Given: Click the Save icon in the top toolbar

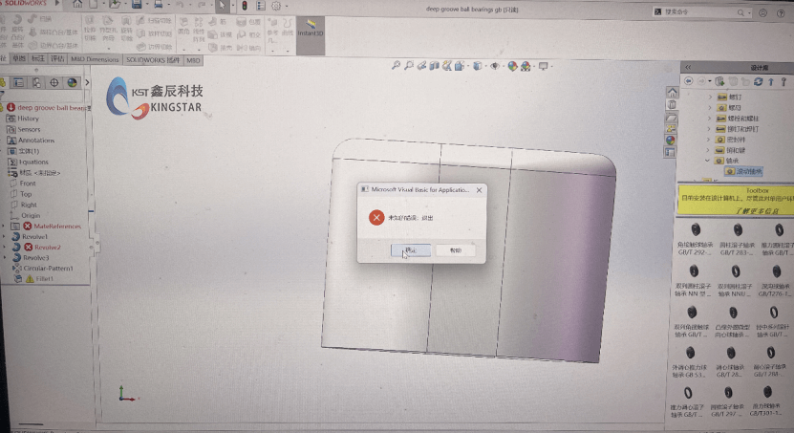Looking at the screenshot, I should pyautogui.click(x=137, y=5).
